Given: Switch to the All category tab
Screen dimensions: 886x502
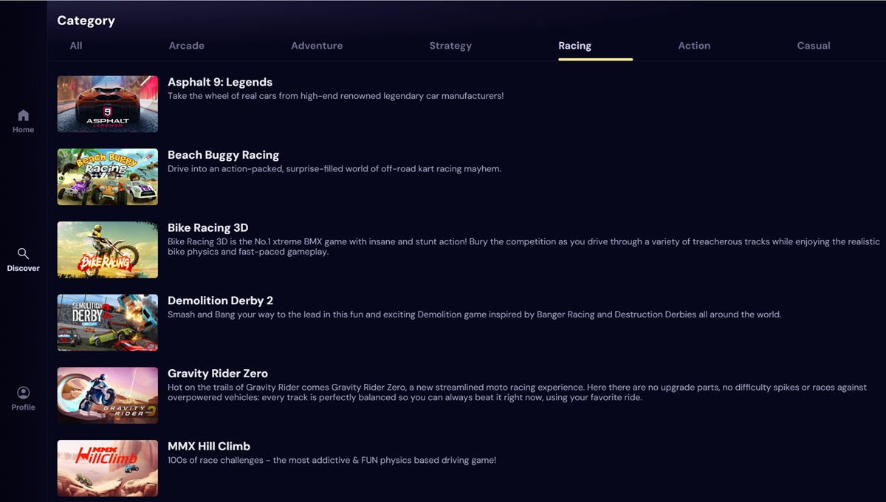Looking at the screenshot, I should click(76, 46).
